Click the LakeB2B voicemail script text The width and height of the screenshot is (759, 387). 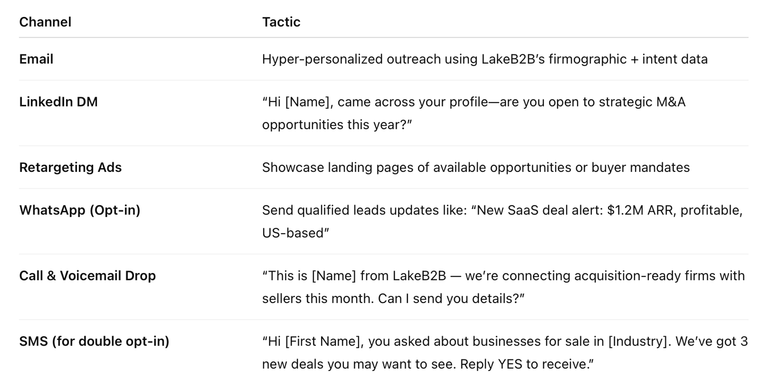click(504, 287)
